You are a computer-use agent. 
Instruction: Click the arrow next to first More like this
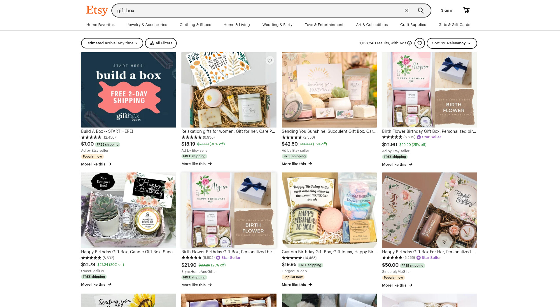pyautogui.click(x=110, y=164)
